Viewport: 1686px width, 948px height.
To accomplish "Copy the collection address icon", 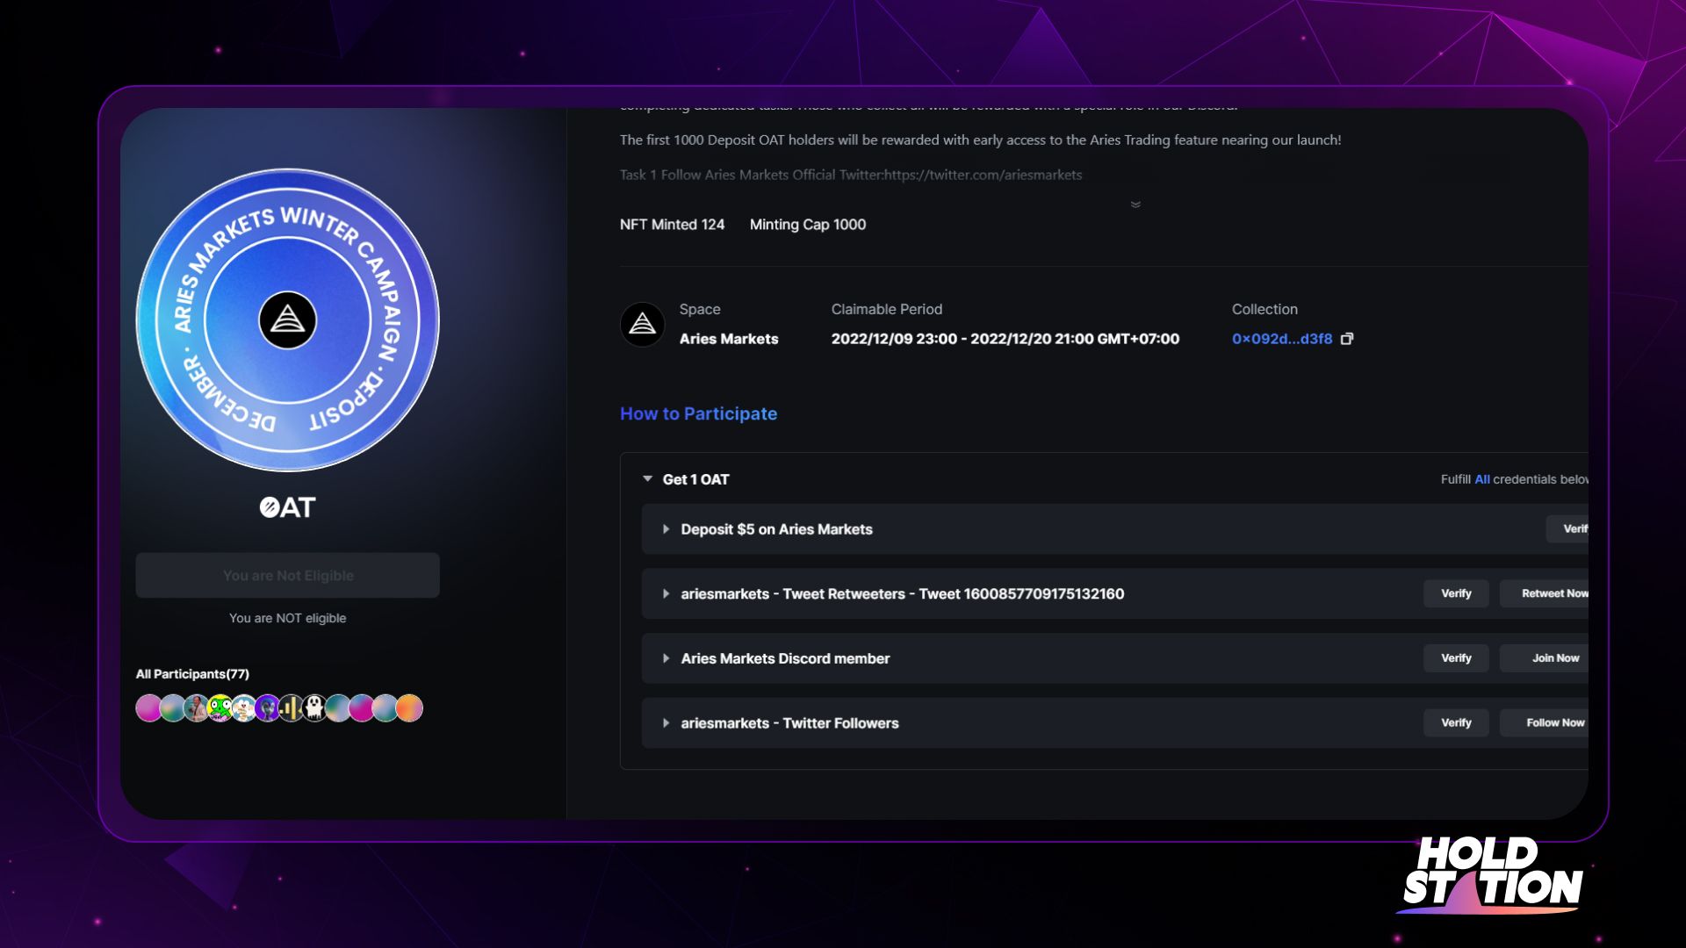I will point(1347,339).
